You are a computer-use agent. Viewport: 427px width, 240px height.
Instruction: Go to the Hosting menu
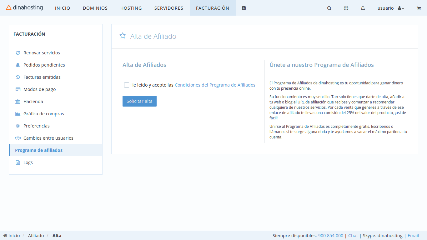pos(131,8)
